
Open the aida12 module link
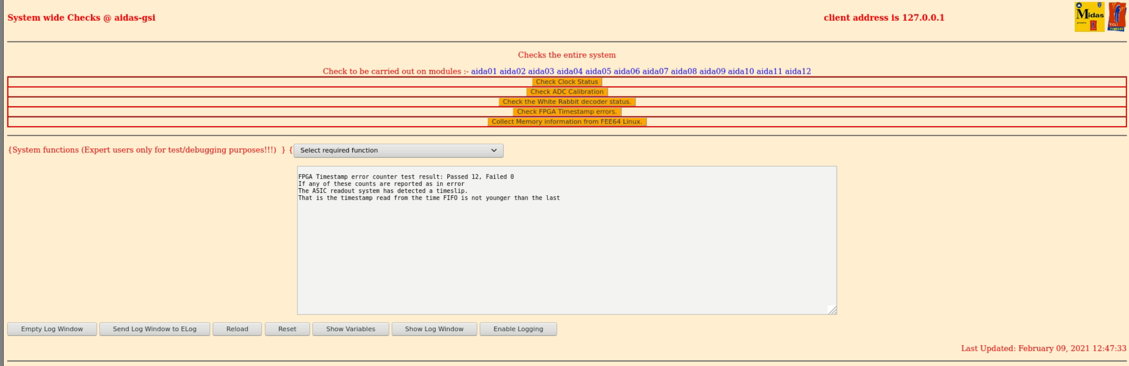click(x=797, y=71)
